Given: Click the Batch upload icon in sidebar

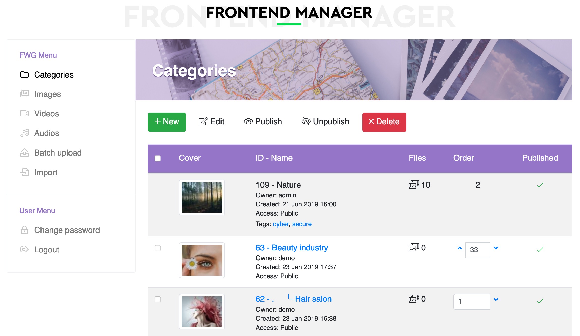Looking at the screenshot, I should [x=24, y=153].
